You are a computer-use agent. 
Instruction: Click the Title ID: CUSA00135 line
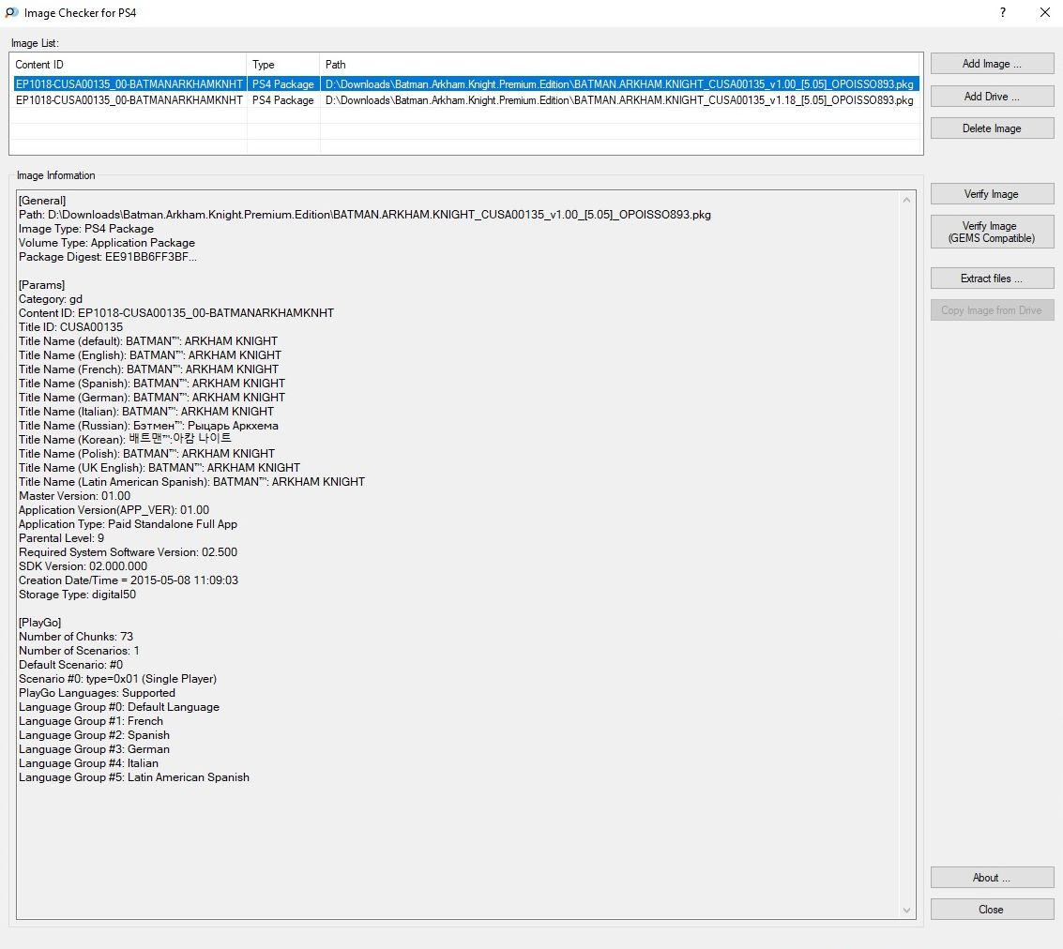coord(71,327)
